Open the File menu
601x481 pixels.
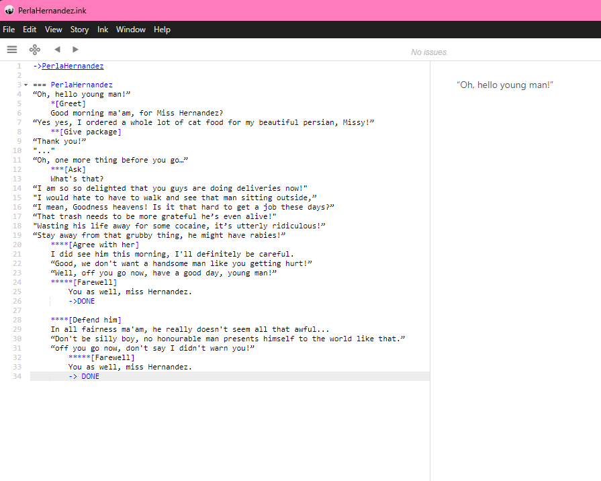[x=9, y=30]
